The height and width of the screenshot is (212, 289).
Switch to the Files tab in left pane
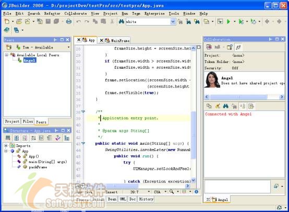(x=28, y=121)
